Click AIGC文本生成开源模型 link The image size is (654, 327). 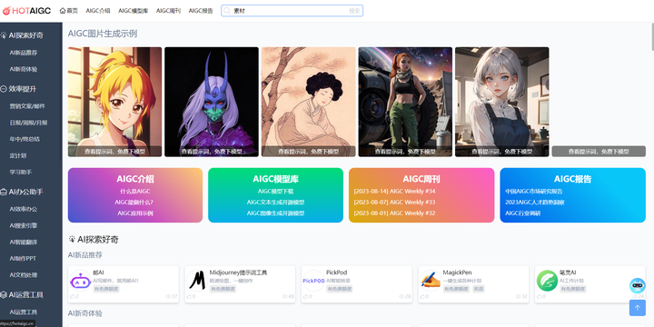point(276,203)
